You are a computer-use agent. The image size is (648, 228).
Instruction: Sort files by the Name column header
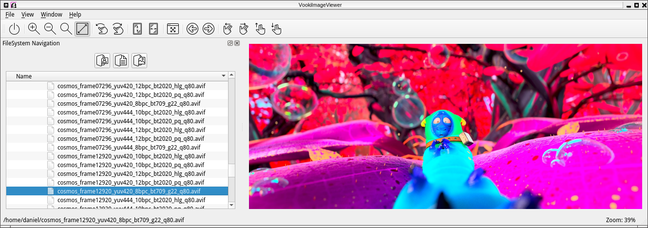click(x=117, y=76)
